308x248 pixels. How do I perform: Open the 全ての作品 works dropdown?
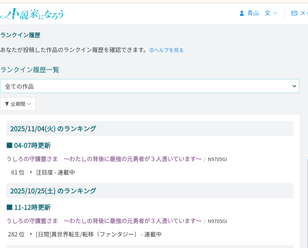(150, 86)
